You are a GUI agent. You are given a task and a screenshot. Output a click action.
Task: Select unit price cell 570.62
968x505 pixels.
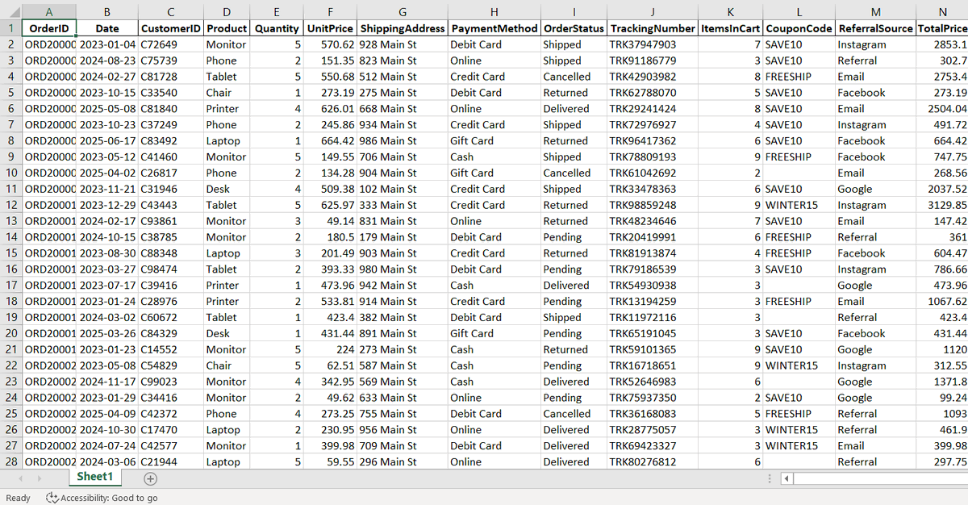click(x=330, y=44)
